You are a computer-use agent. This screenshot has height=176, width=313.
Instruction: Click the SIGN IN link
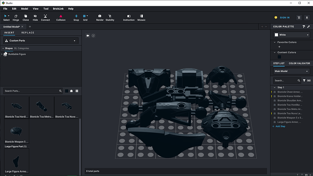click(284, 18)
